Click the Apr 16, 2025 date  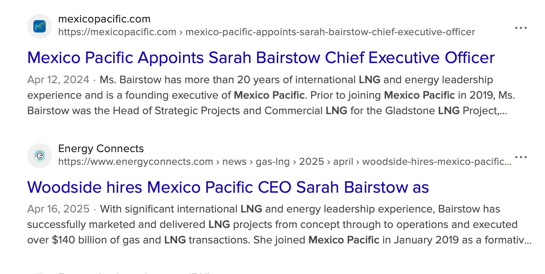(x=58, y=209)
